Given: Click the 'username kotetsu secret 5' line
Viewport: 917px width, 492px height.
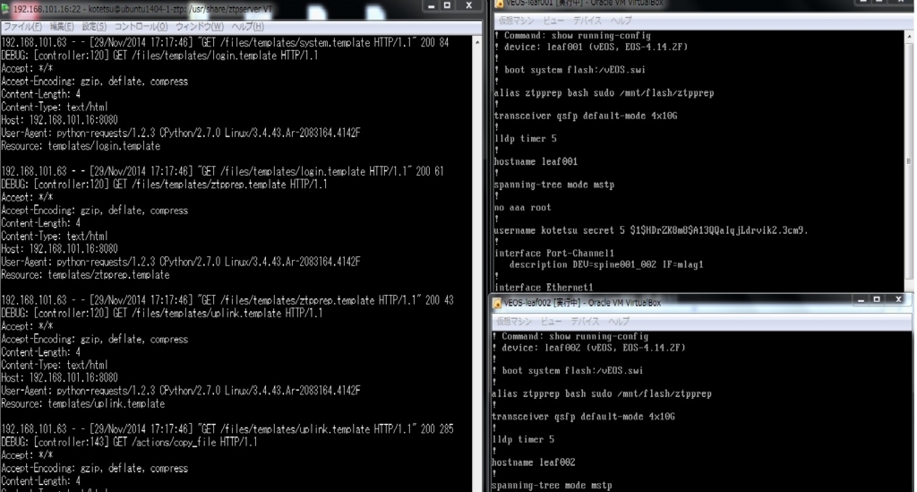Looking at the screenshot, I should tap(651, 230).
